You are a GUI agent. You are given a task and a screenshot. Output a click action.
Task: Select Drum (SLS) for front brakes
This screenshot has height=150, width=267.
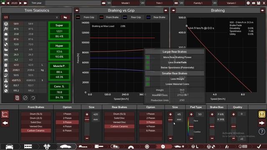point(36,114)
